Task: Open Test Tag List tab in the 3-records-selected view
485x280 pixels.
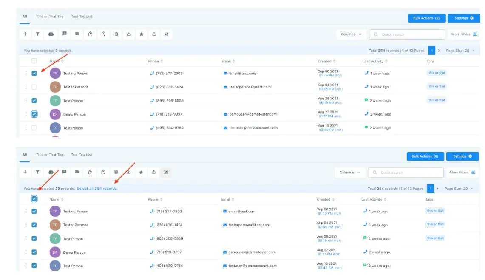Action: (x=82, y=17)
